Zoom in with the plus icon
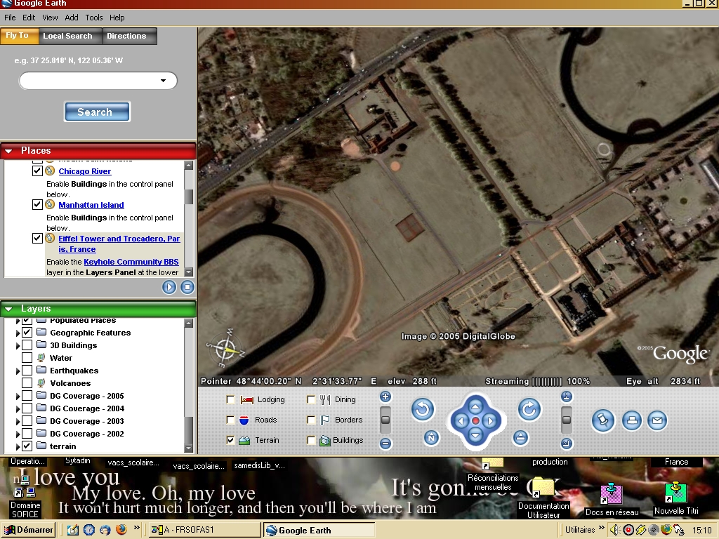The image size is (719, 539). click(385, 397)
